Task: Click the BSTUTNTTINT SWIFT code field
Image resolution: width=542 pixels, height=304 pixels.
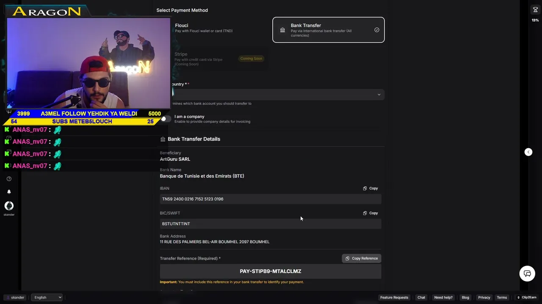Action: 271,224
